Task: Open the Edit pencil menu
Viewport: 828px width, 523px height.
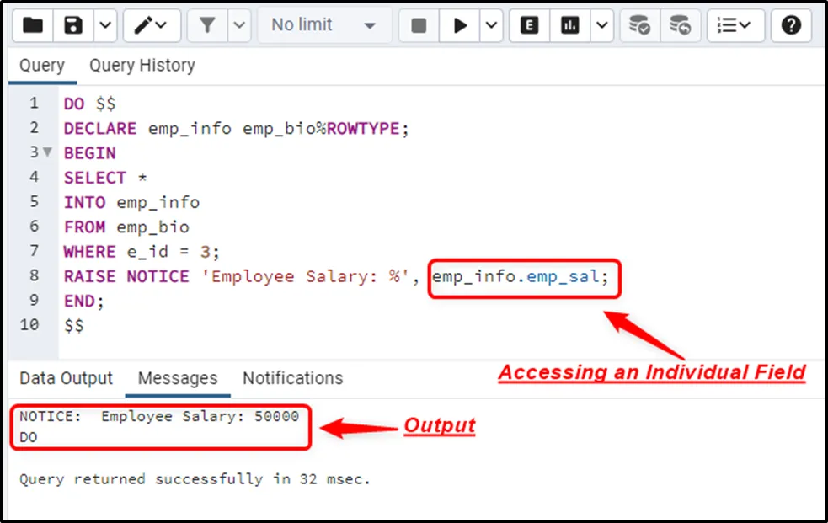Action: (x=152, y=25)
